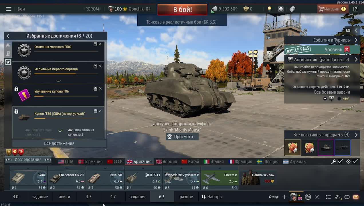Switch to the Германия nation tab
The width and height of the screenshot is (364, 206).
pyautogui.click(x=90, y=162)
